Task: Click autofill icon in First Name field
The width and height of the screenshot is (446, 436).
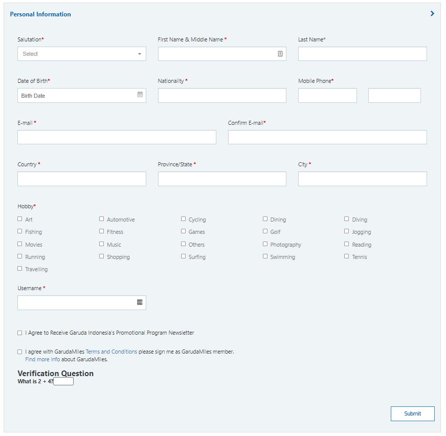Action: tap(280, 54)
